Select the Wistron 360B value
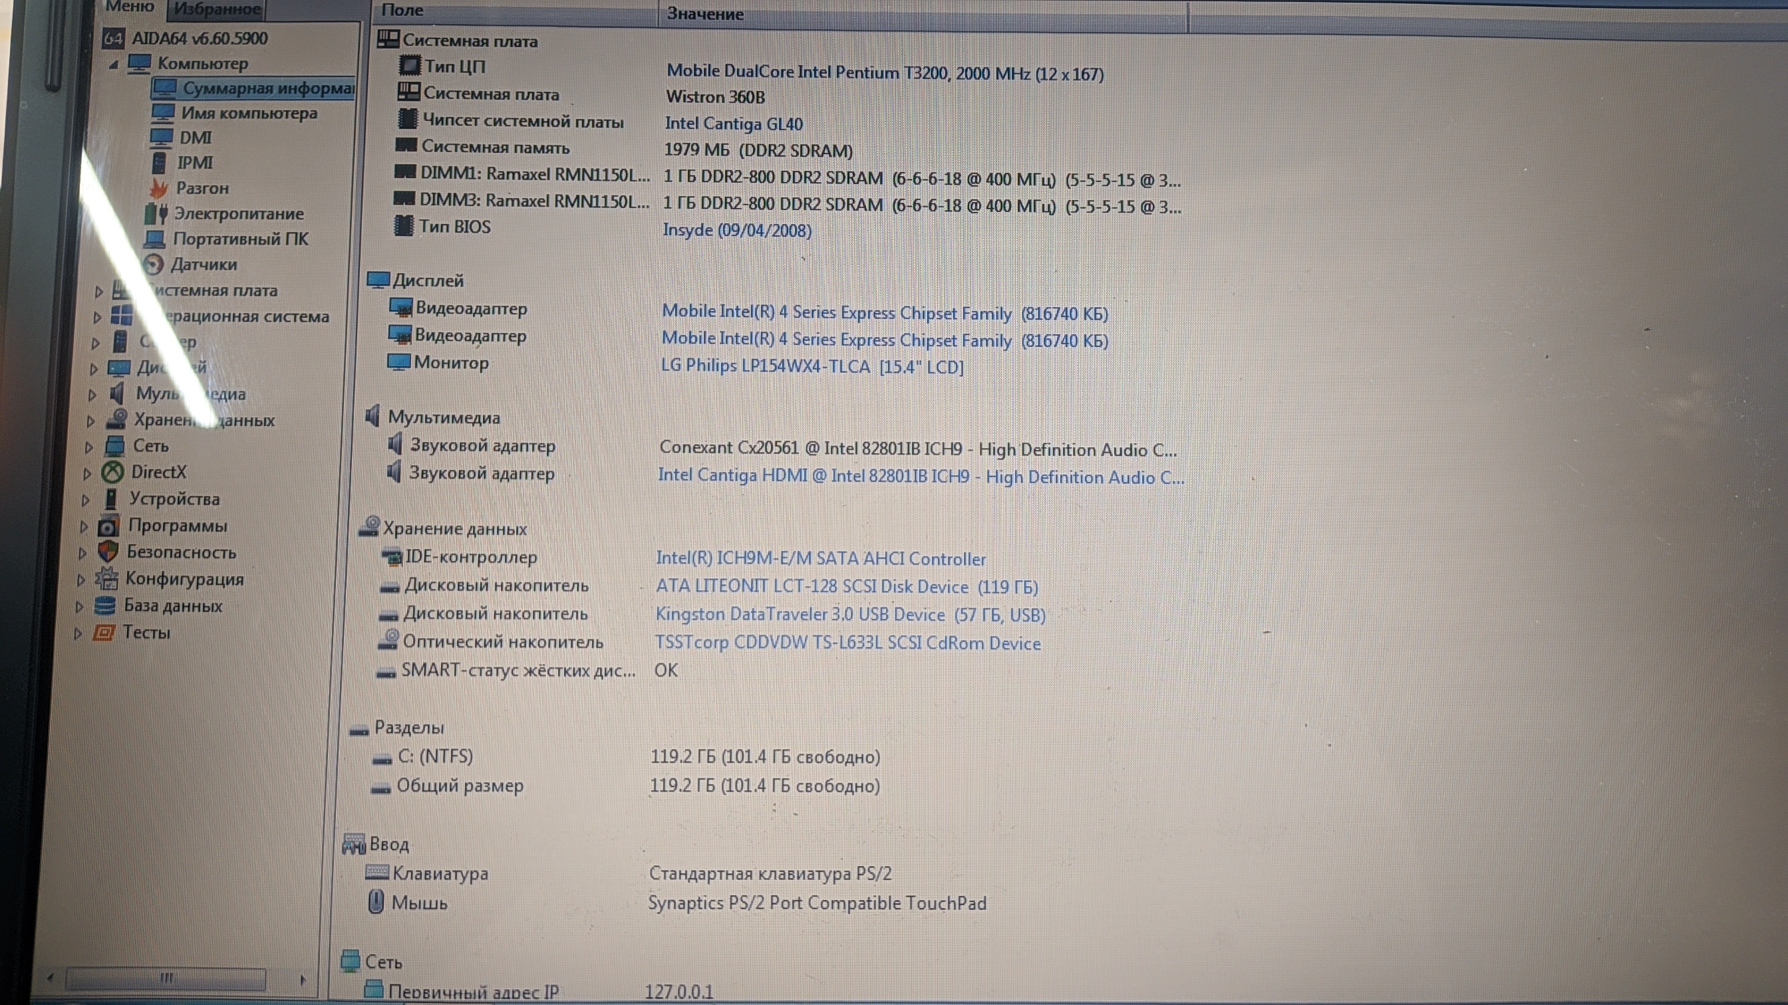Viewport: 1788px width, 1005px height. coord(716,97)
